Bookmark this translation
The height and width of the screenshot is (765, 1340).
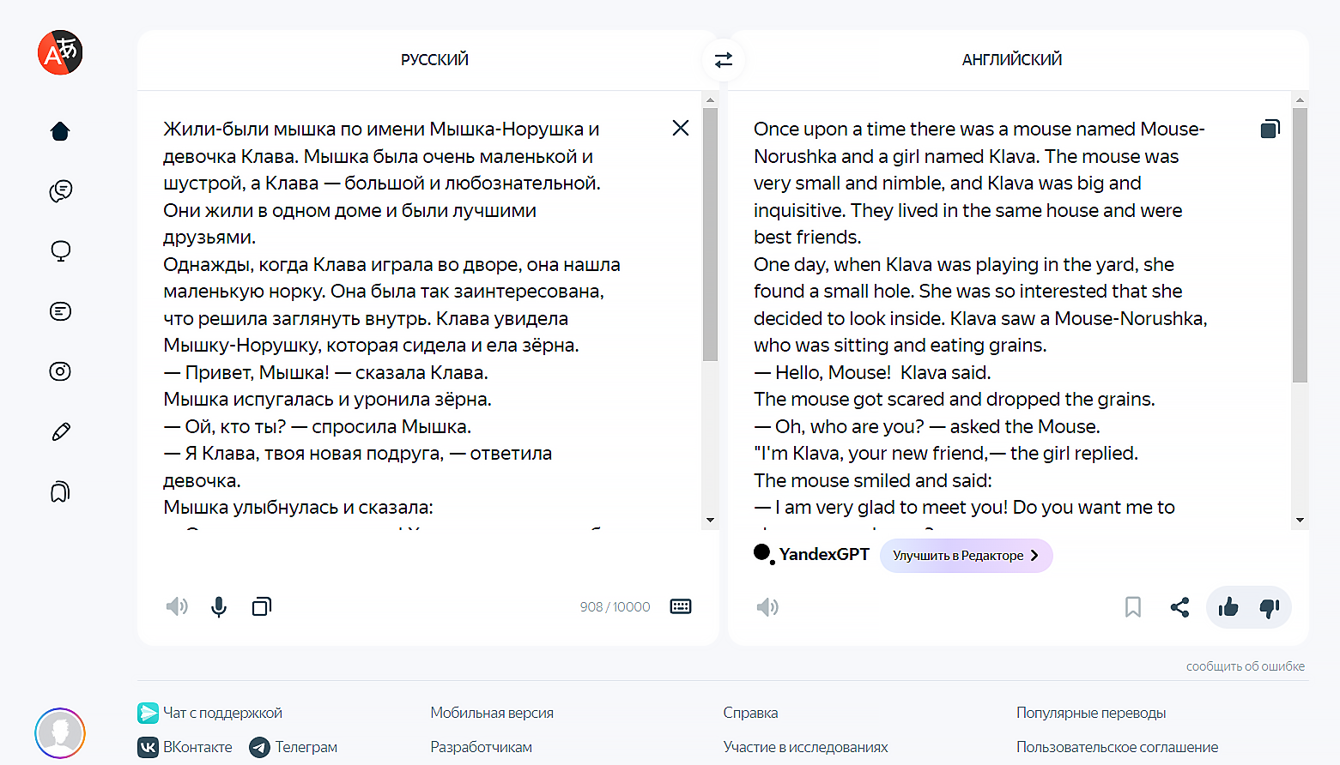coord(1133,607)
